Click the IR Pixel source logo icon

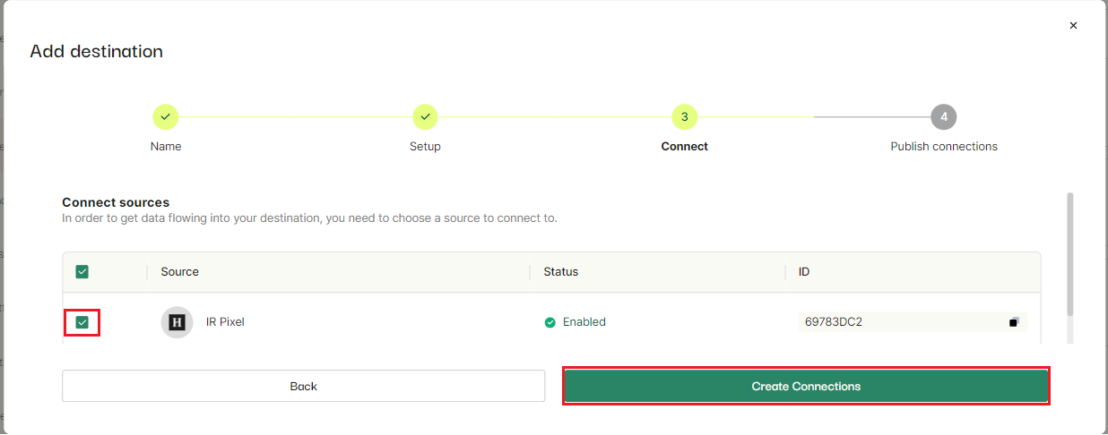(177, 322)
